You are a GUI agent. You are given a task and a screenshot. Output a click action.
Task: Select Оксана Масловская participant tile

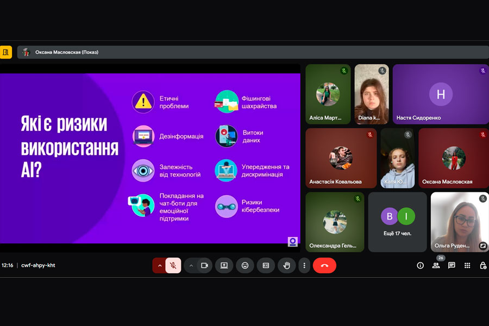click(454, 158)
